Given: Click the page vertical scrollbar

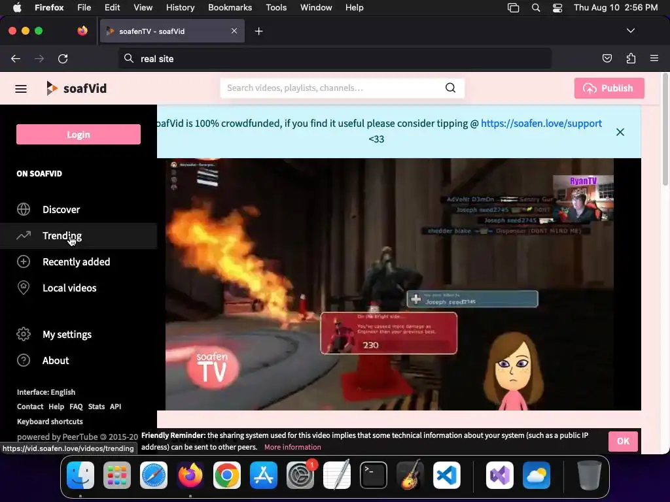Looking at the screenshot, I should click(665, 130).
